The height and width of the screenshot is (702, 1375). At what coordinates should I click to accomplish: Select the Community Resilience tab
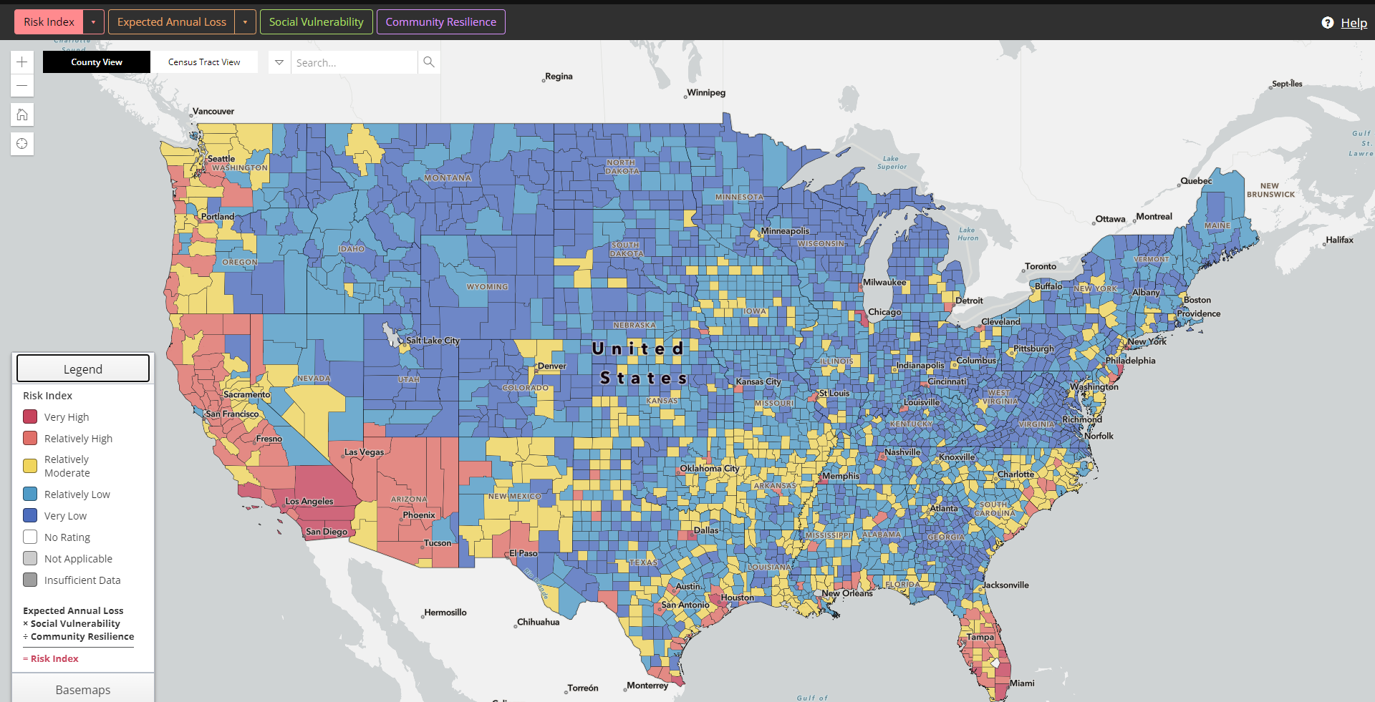[x=440, y=21]
